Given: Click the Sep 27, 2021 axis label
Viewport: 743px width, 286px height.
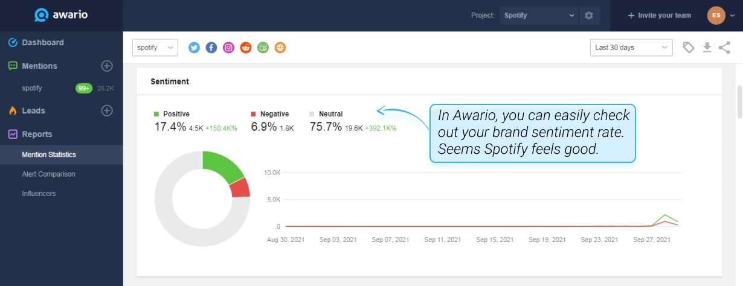Looking at the screenshot, I should click(x=652, y=240).
